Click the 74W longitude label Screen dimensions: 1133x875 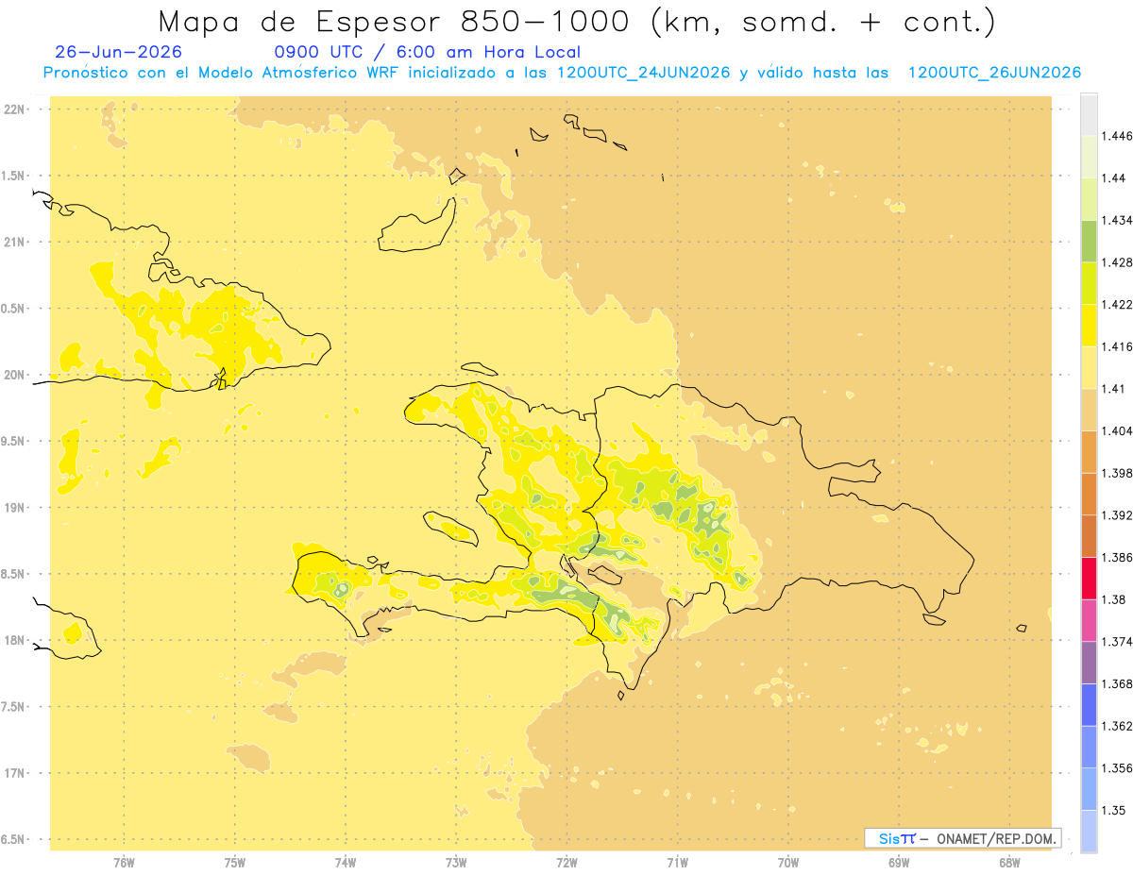coord(345,864)
